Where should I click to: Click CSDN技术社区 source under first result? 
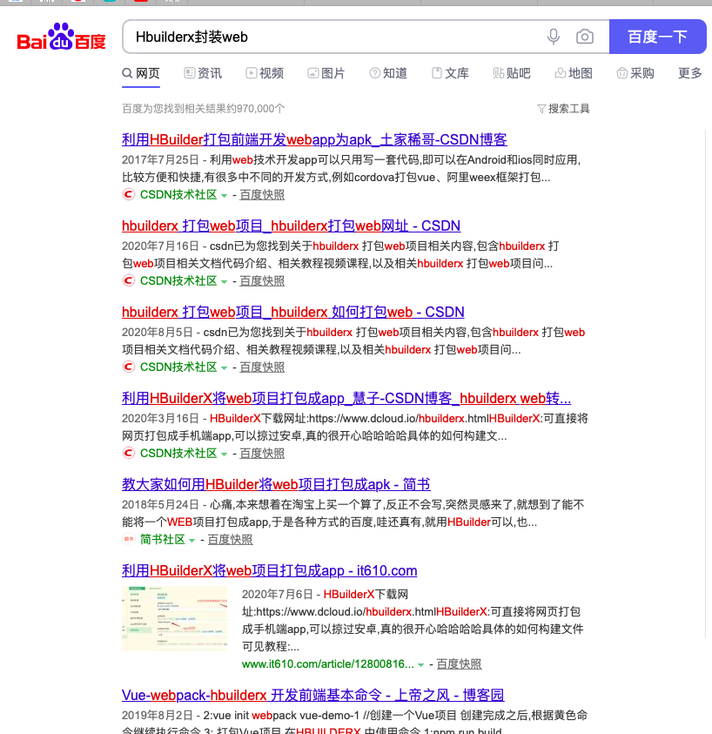click(x=178, y=195)
